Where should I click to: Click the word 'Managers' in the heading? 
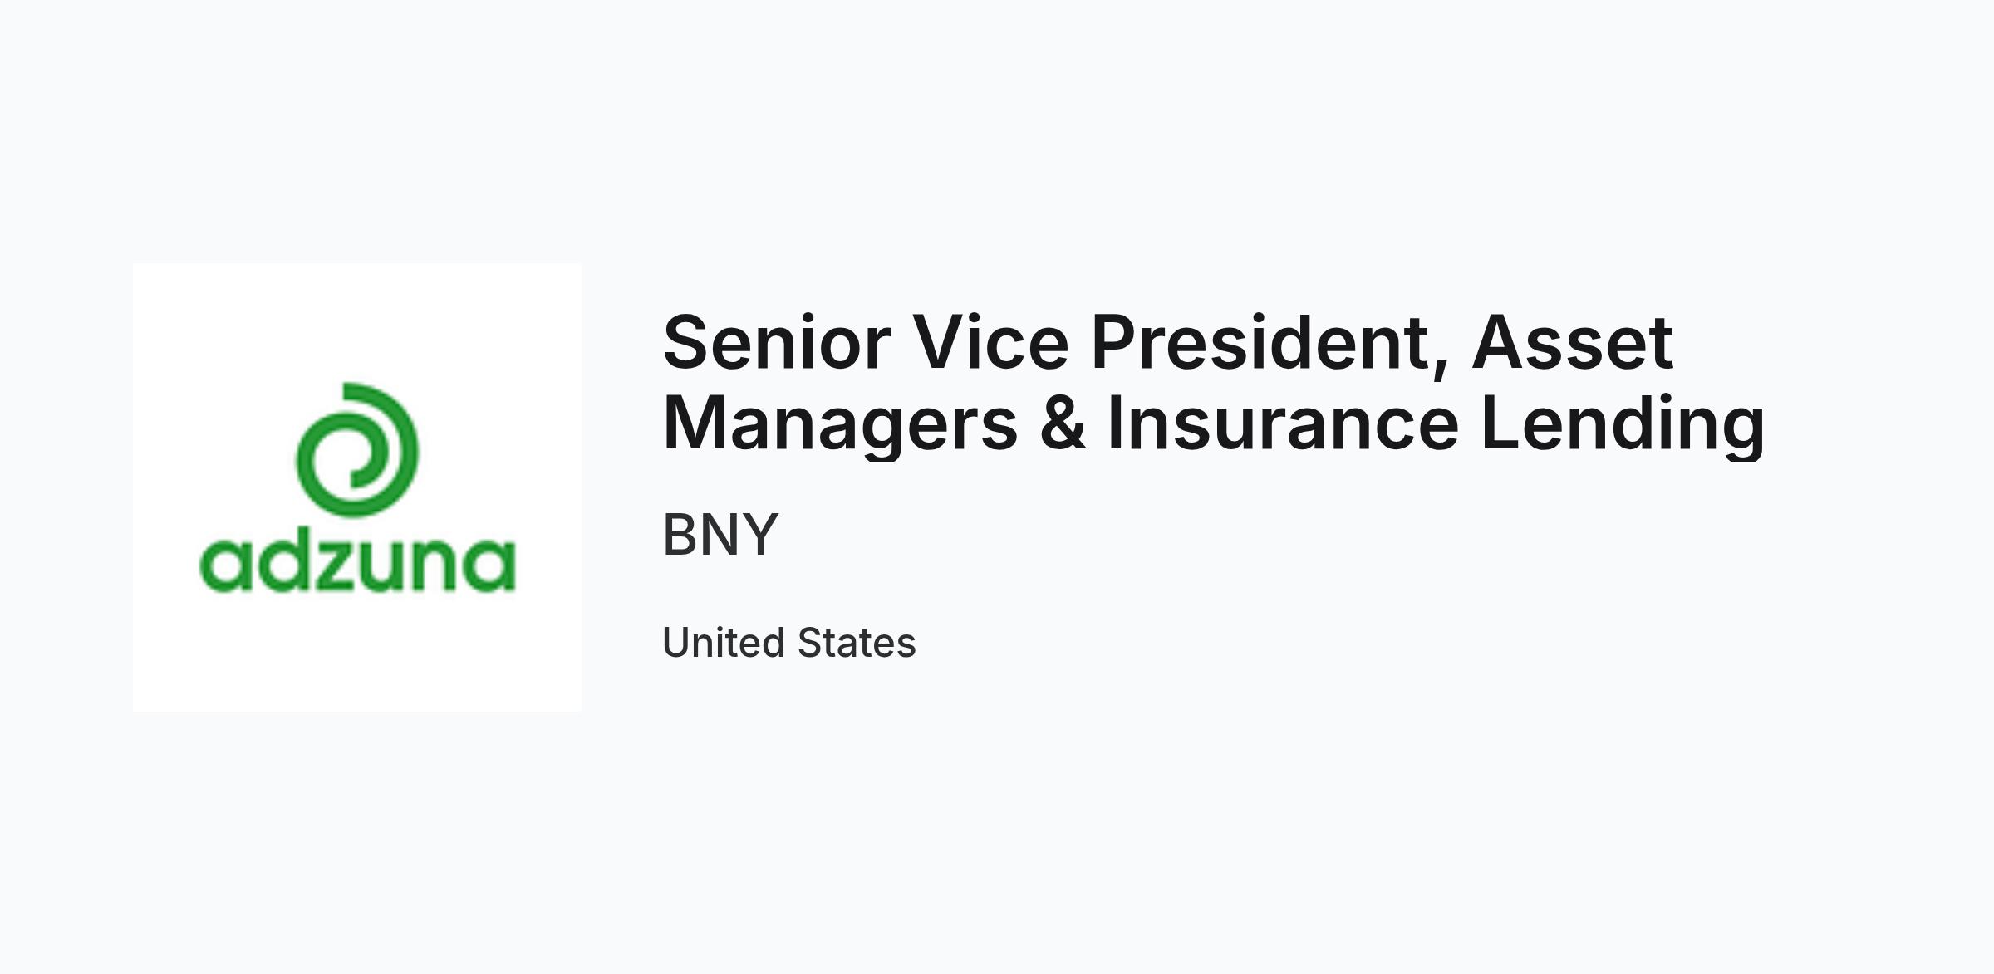(840, 425)
